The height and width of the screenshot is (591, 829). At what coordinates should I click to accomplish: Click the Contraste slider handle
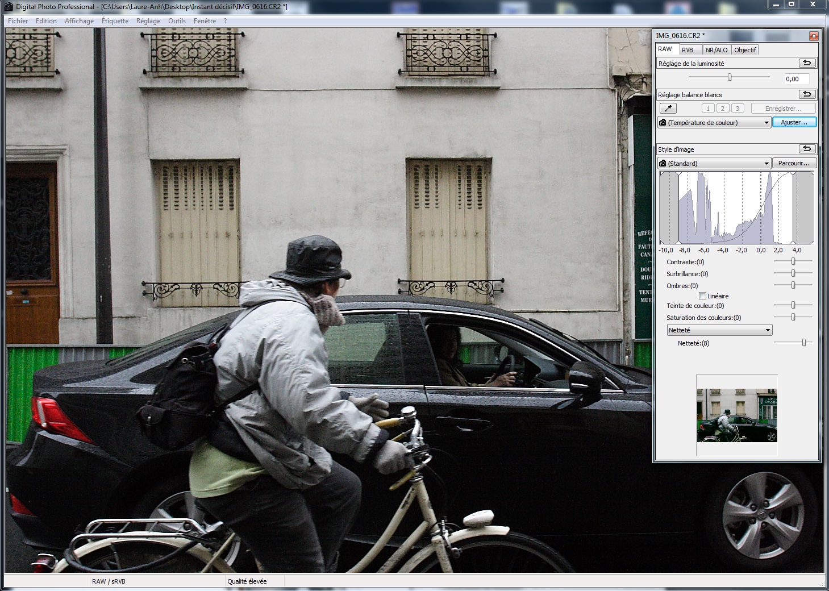pos(793,261)
